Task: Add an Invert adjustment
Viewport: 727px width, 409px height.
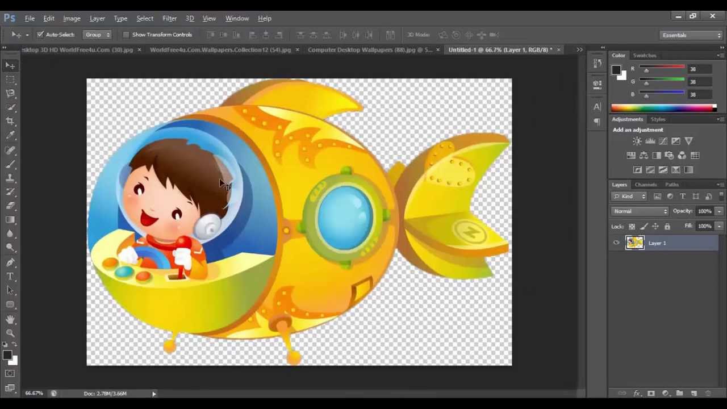Action: pos(637,170)
